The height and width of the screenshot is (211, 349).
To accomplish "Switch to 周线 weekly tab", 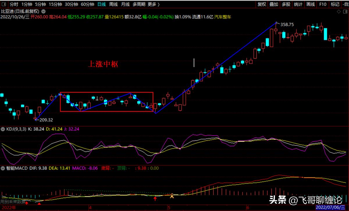I will tap(113, 4).
